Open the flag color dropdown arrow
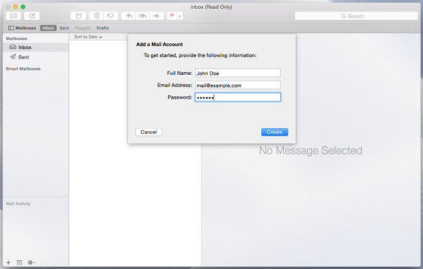This screenshot has height=269, width=423. coord(180,16)
